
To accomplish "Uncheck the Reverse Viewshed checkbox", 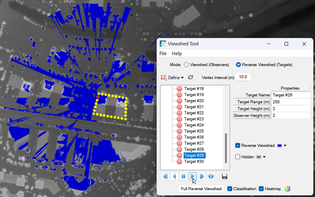I will 237,146.
